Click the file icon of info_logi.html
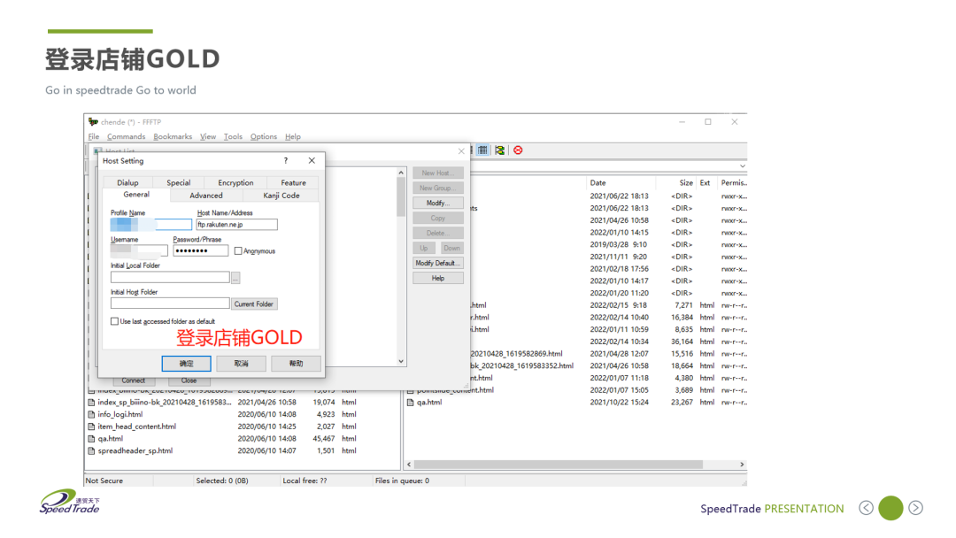This screenshot has width=956, height=538. 91,414
